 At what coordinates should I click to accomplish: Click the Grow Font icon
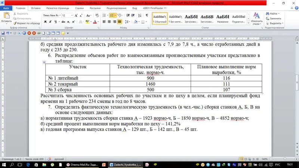[x=76, y=16]
